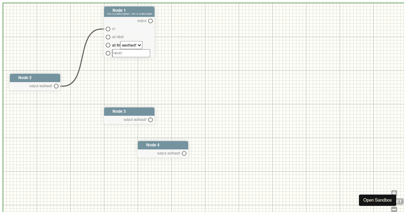This screenshot has height=212, width=404.
Task: Click the zoom in plus control
Action: (x=394, y=192)
